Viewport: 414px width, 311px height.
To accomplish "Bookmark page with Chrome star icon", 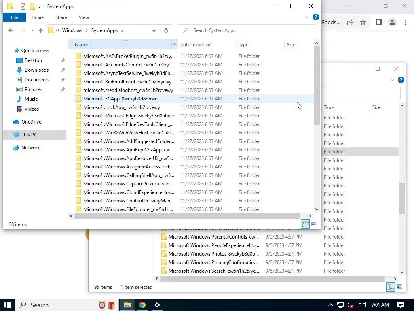I will point(363,23).
